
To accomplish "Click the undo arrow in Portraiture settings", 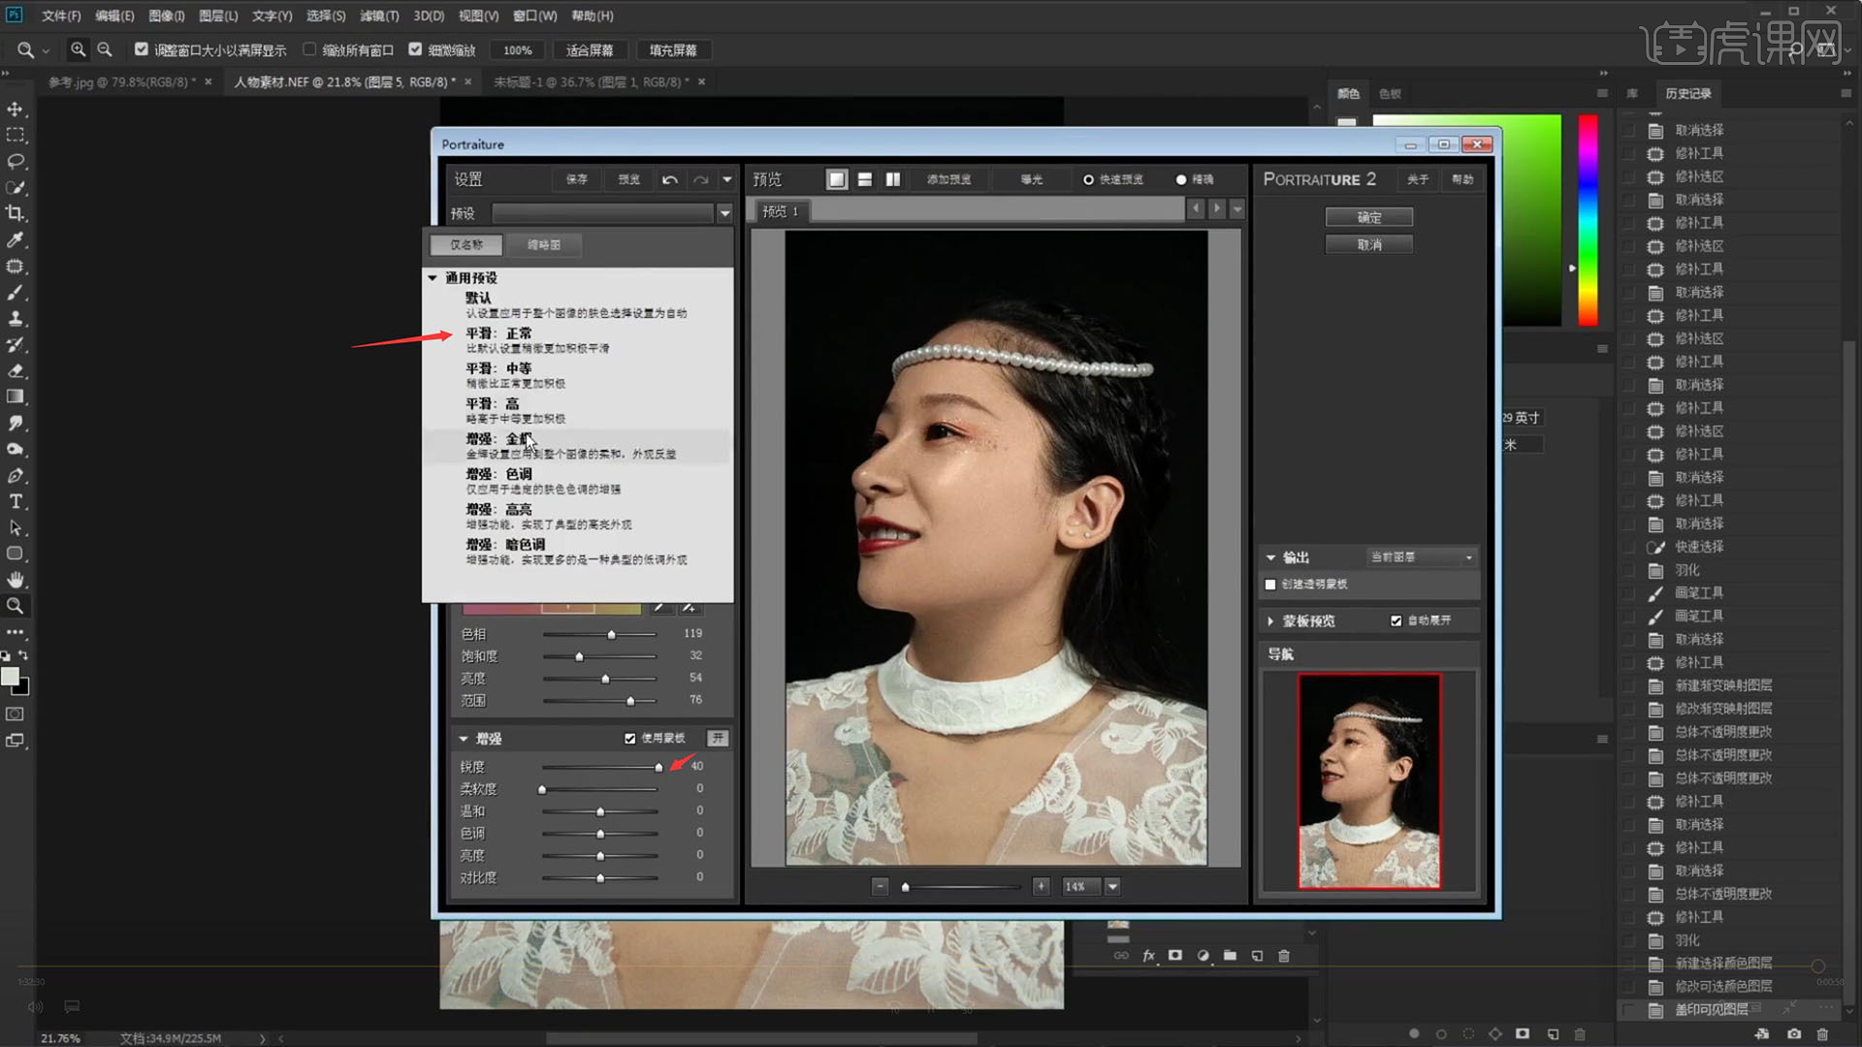I will [x=669, y=179].
